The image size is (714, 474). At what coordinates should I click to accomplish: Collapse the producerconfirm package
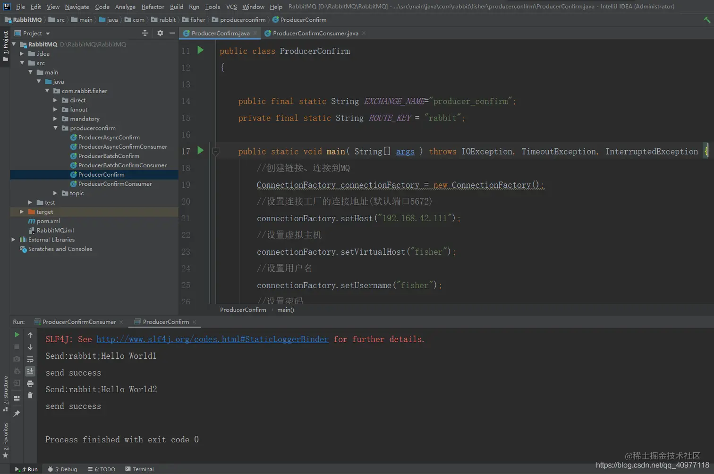click(x=55, y=128)
